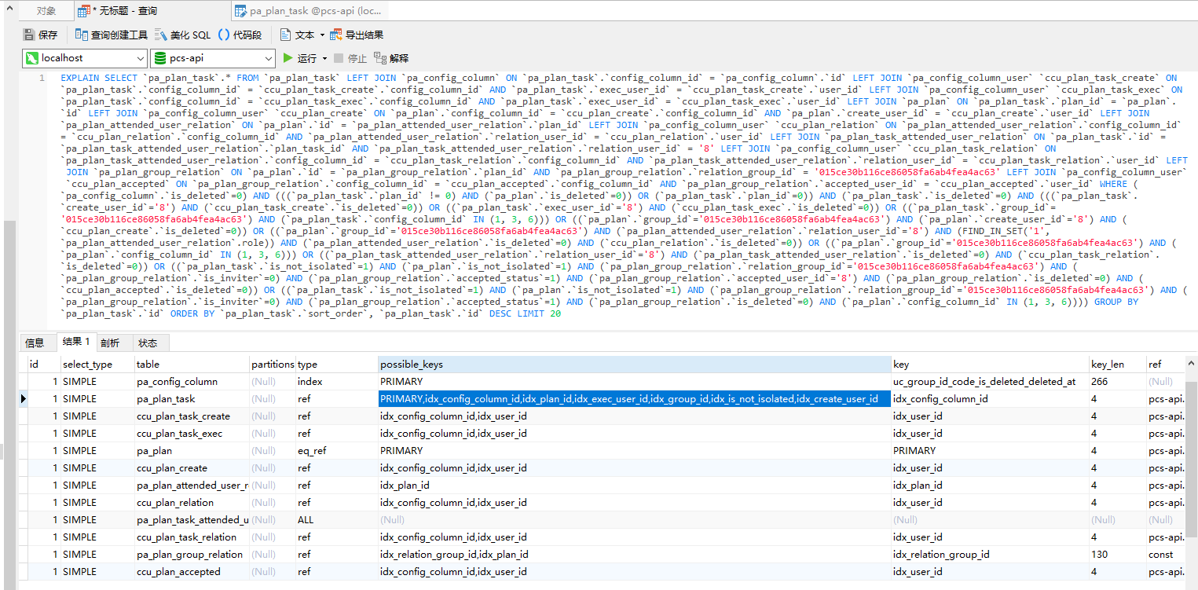Open the Query Builder tool (查询创建工具)
The width and height of the screenshot is (1198, 590).
[x=82, y=35]
